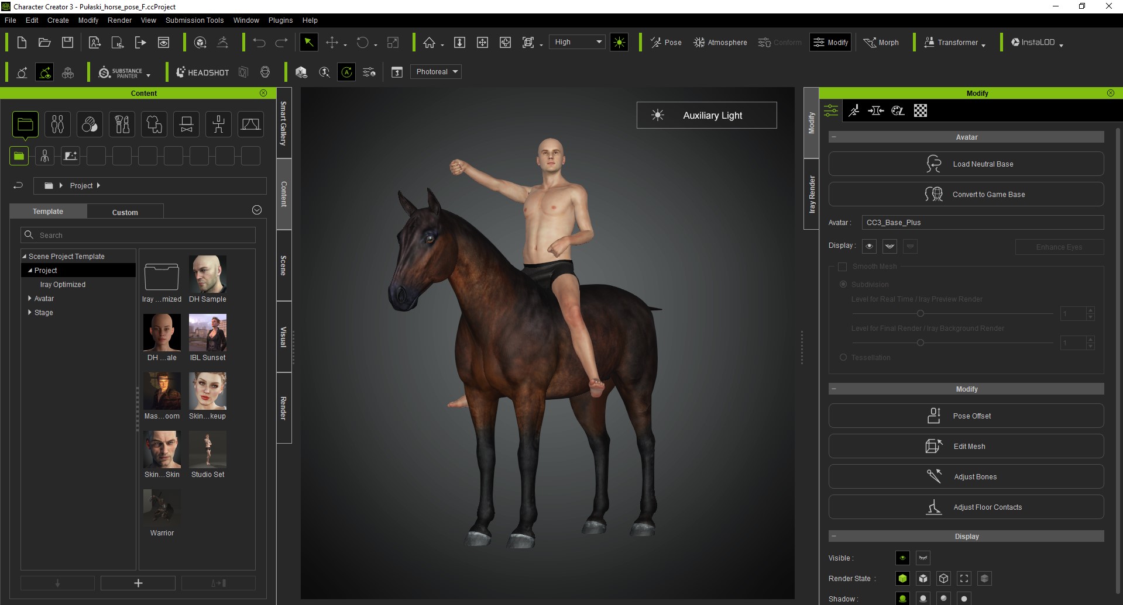Enable the green Render State normal cube

pyautogui.click(x=902, y=578)
